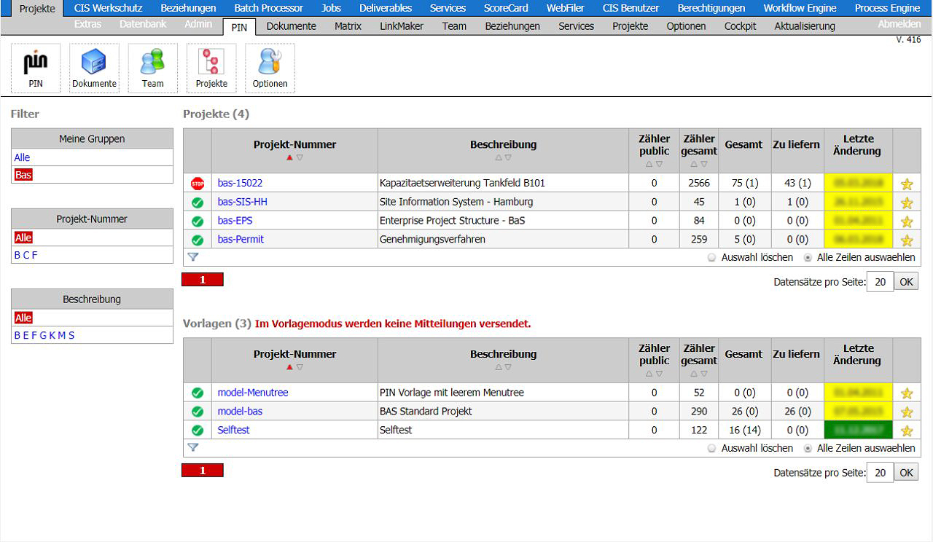This screenshot has width=933, height=542.
Task: Open the Workflow Engine menu
Action: [800, 8]
